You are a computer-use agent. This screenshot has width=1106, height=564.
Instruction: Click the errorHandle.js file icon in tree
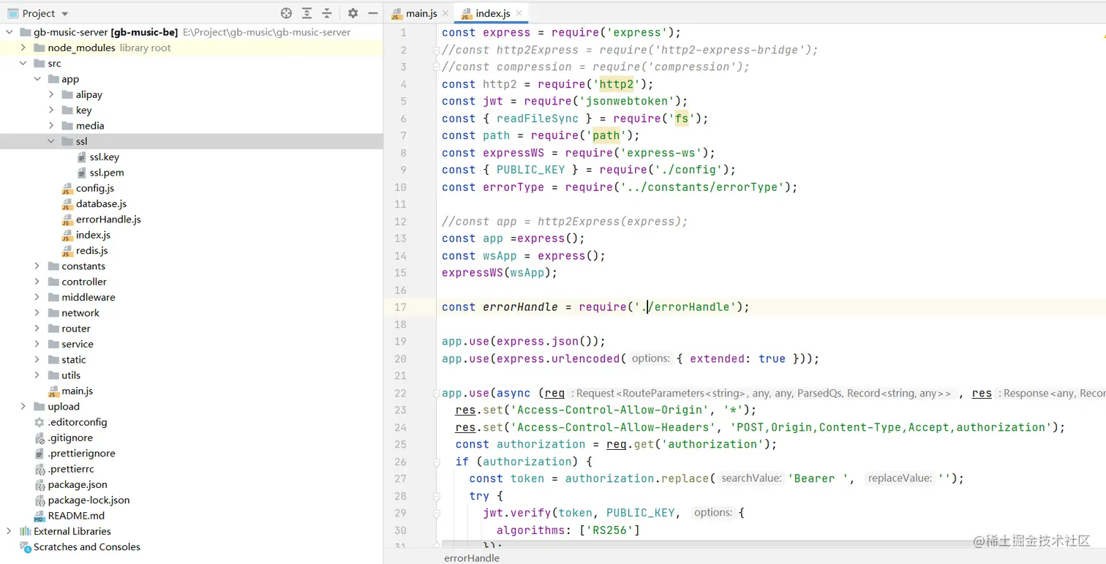[x=67, y=219]
